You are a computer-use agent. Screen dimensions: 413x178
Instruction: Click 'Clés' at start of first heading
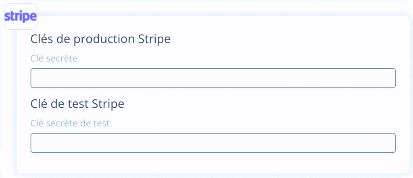[x=40, y=39]
